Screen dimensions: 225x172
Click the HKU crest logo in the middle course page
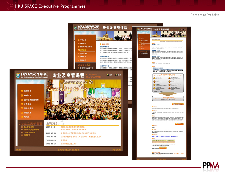pyautogui.click(x=76, y=28)
